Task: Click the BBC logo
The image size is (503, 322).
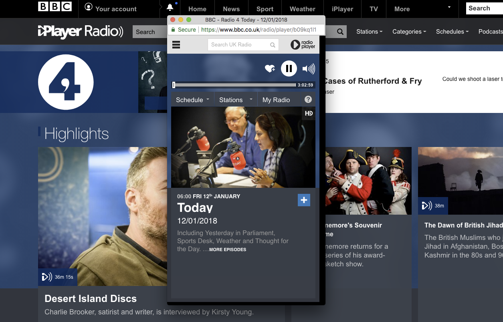Action: click(x=55, y=6)
